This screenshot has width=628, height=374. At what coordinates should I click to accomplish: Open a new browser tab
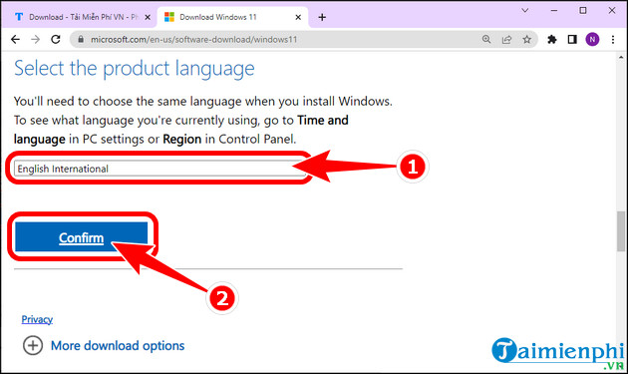point(322,17)
